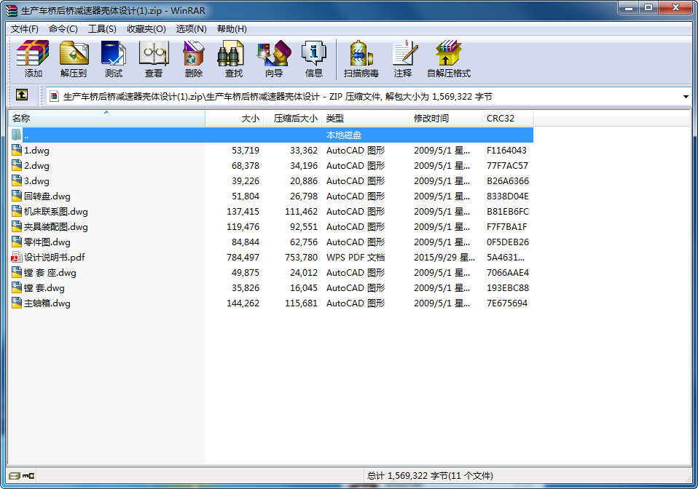Click the 删除 (Delete) toolbar icon

[194, 59]
